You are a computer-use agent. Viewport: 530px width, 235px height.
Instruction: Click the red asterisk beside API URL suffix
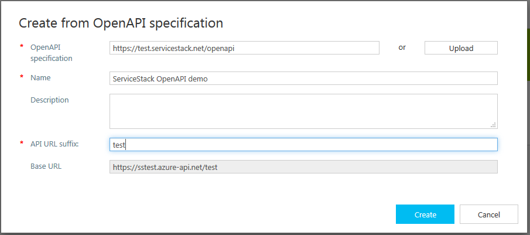[22, 144]
